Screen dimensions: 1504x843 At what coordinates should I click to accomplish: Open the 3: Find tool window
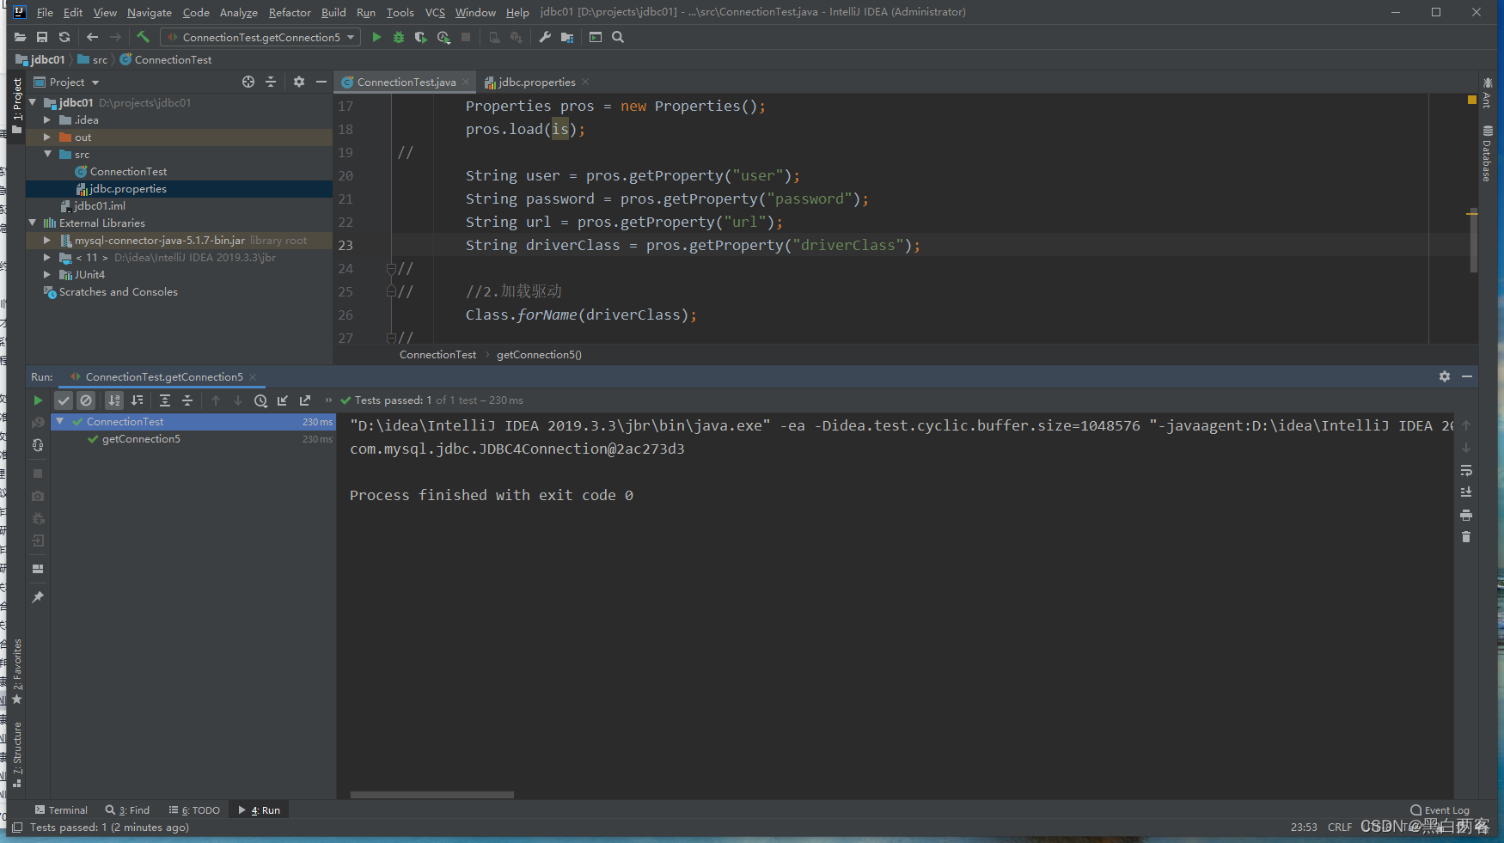[x=127, y=810]
